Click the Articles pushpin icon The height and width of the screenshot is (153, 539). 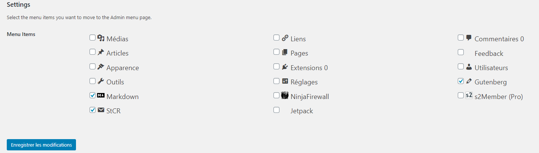click(x=100, y=52)
